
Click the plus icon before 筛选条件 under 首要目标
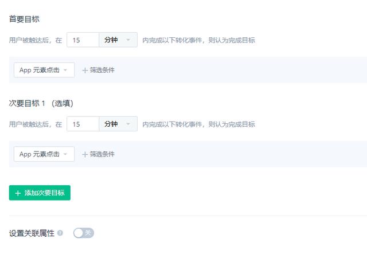tap(85, 70)
